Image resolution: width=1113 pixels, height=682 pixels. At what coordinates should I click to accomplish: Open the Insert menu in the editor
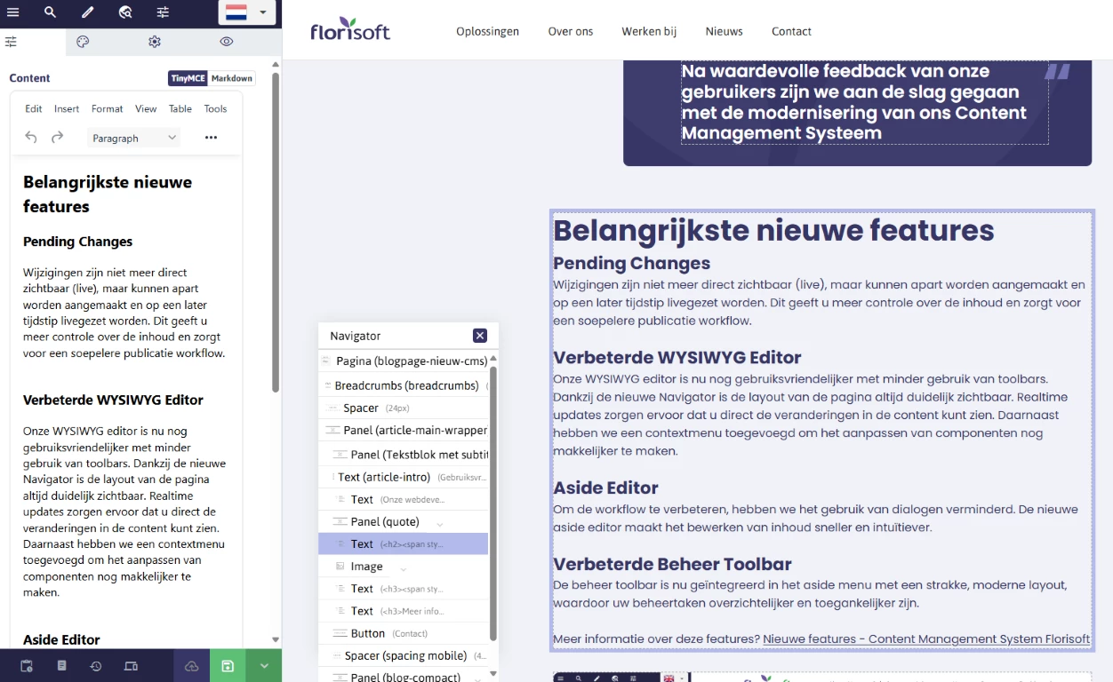(67, 108)
